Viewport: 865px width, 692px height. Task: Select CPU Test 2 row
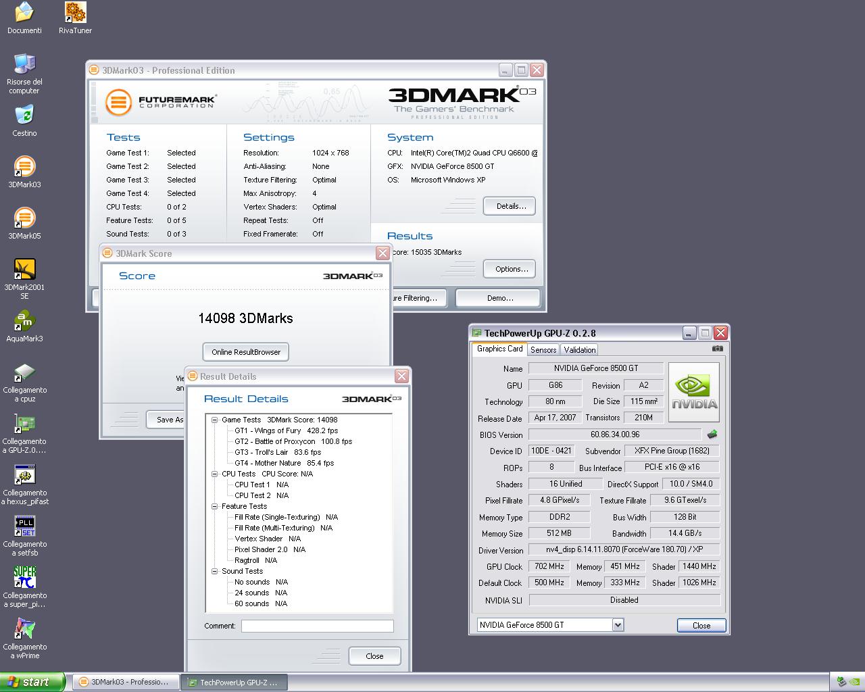262,495
